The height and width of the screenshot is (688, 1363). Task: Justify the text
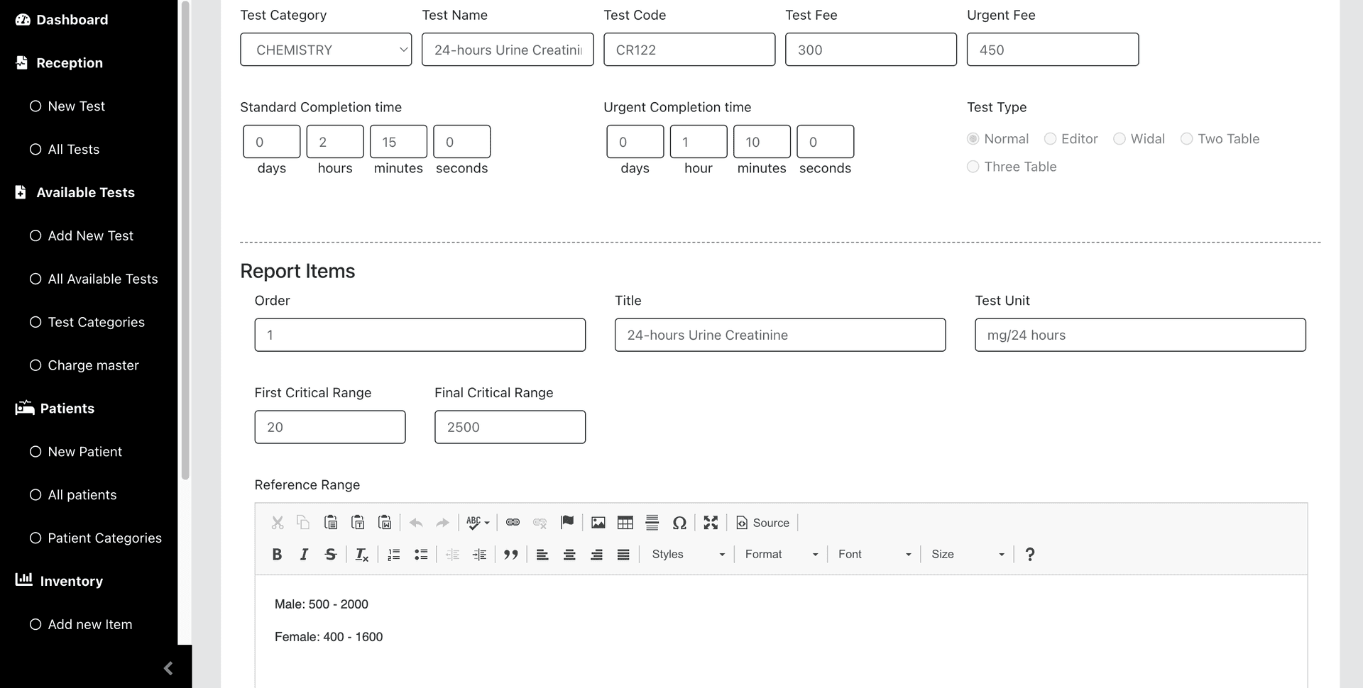tap(623, 555)
